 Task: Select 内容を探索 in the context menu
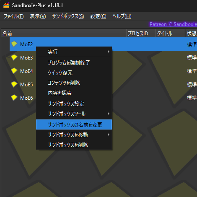[x=74, y=93]
